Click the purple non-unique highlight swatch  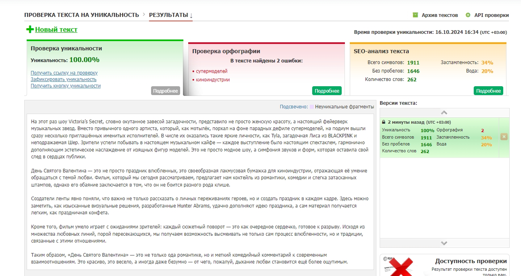[312, 107]
